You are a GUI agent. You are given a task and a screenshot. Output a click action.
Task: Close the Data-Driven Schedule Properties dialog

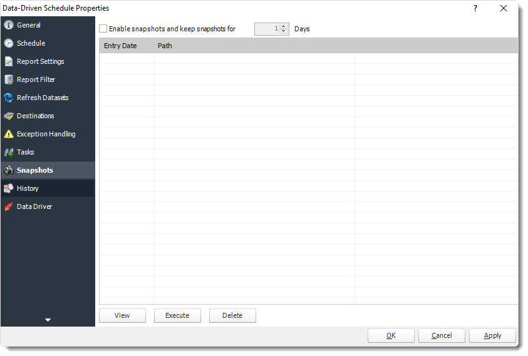[x=504, y=8]
